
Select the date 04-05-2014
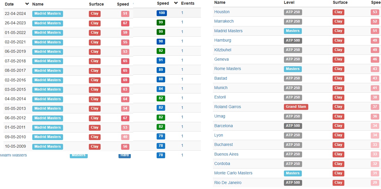15,99
